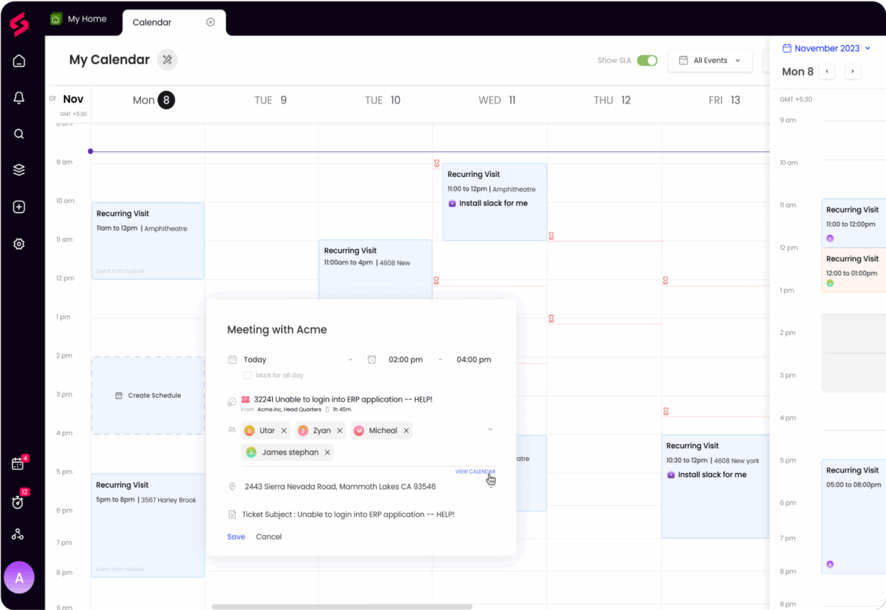Go to next day arrow by Mon 8

[x=852, y=71]
